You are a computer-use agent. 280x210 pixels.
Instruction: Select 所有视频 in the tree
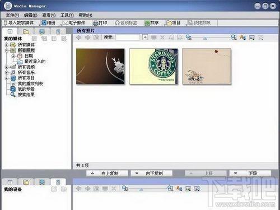[x=26, y=67]
